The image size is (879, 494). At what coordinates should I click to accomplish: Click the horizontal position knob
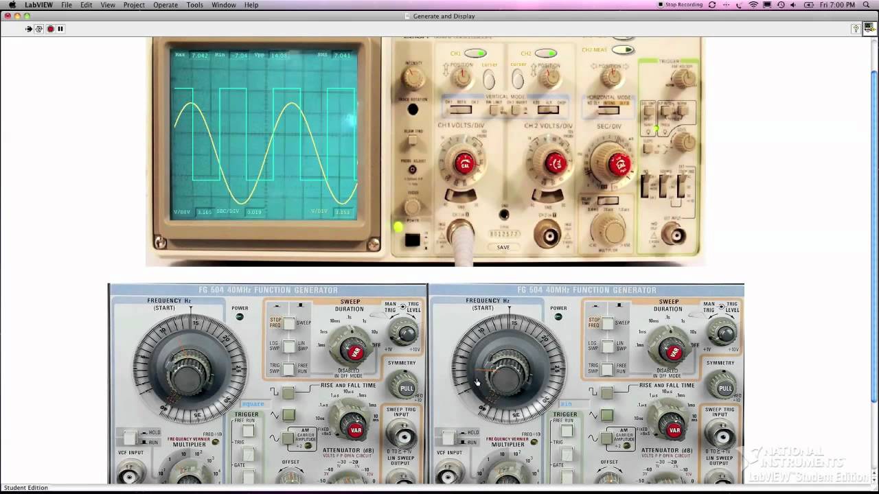click(x=612, y=78)
